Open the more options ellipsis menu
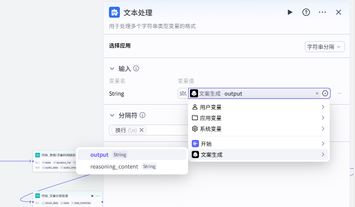The height and width of the screenshot is (207, 355). click(322, 12)
